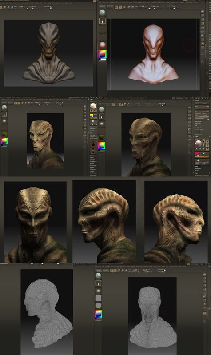This screenshot has width=211, height=355.
Task: Toggle the highlighted PolyFrame shelf button beside the wireframe bust
Action: pyautogui.click(x=204, y=314)
